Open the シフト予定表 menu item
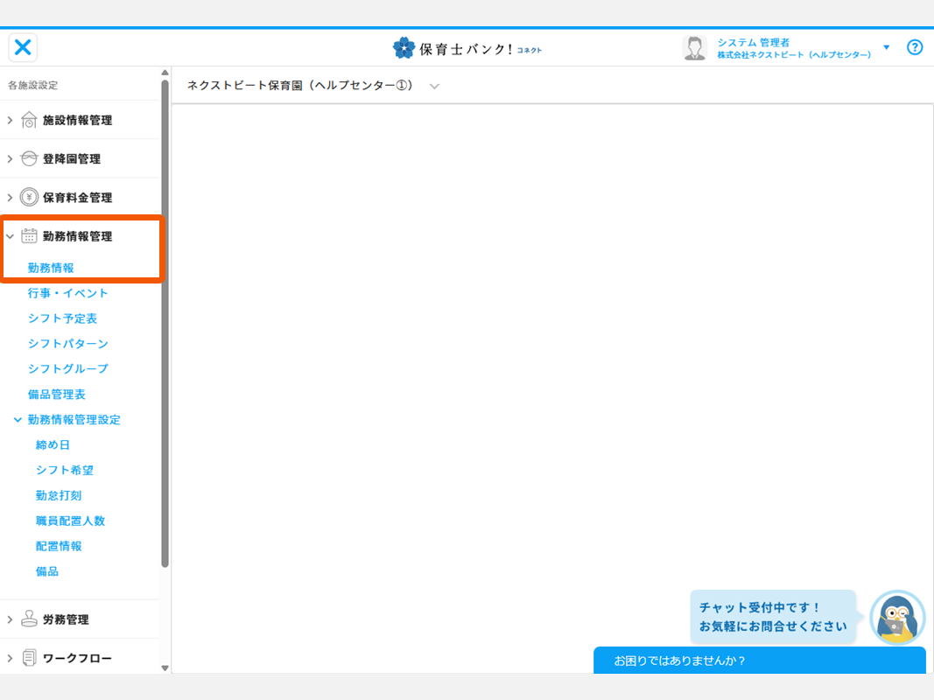 point(62,318)
